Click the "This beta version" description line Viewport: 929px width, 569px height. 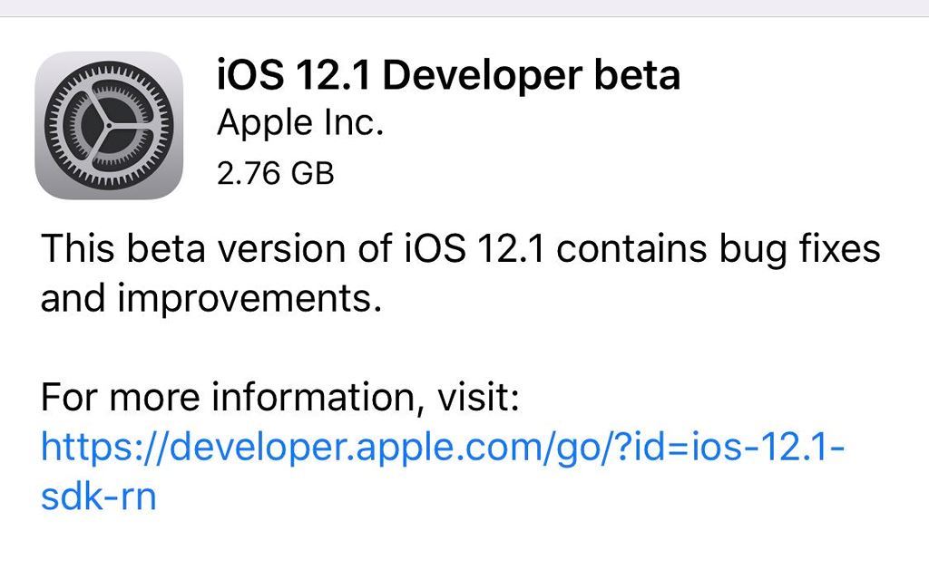(461, 247)
